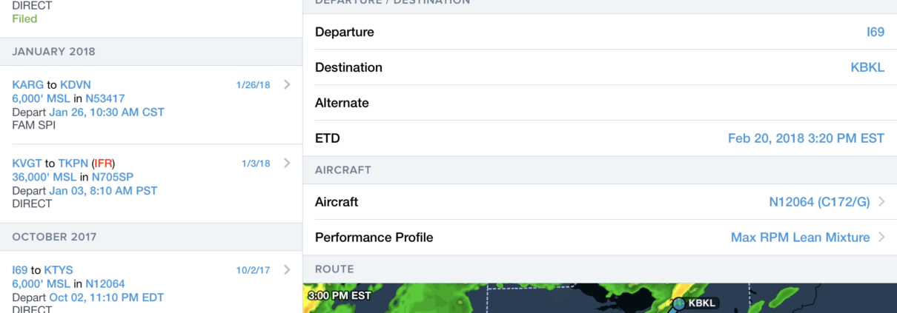This screenshot has height=313, width=897.
Task: Tap the N705SP tail number
Action: pyautogui.click(x=111, y=177)
